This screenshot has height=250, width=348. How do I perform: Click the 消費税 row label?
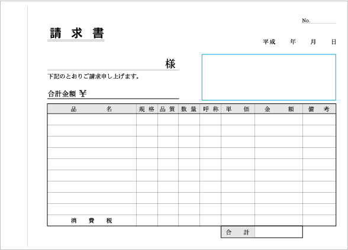click(x=91, y=220)
